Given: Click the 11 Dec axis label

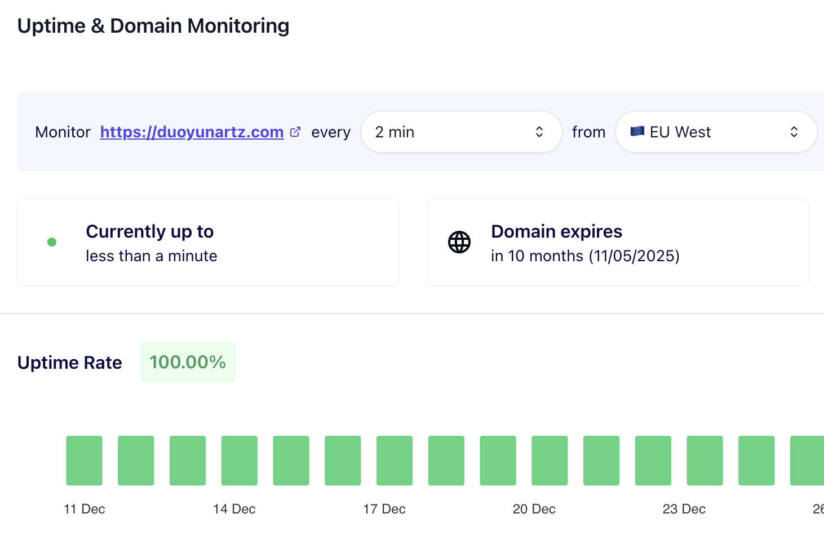Looking at the screenshot, I should pyautogui.click(x=85, y=509).
